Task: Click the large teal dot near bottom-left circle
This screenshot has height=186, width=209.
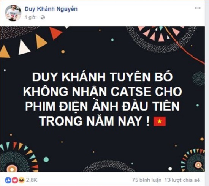Action: [46, 159]
